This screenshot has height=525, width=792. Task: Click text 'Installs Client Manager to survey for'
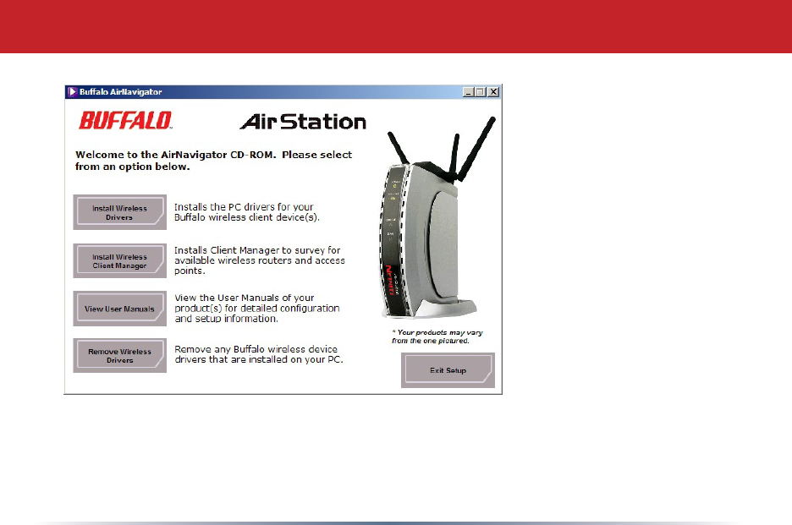point(257,250)
